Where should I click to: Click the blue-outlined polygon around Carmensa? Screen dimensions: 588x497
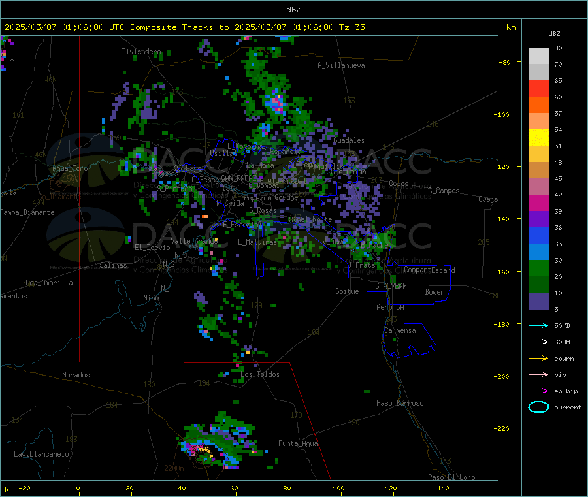[409, 340]
